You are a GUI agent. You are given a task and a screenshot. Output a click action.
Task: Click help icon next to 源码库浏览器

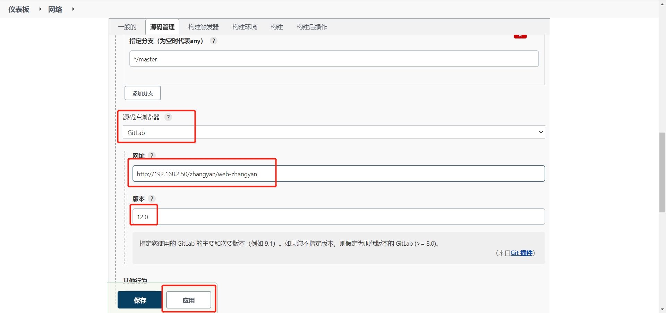point(168,117)
